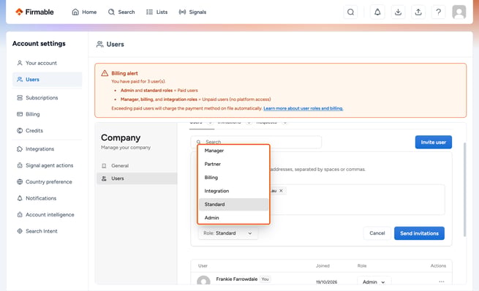
Task: Open Subscriptions settings
Action: [47, 98]
